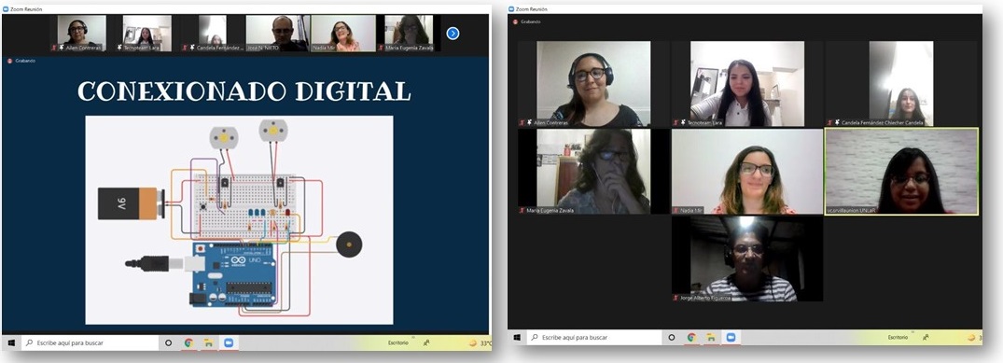Open Start menu in right window taskbar
Viewport: 1003px width, 363px height.
517,338
